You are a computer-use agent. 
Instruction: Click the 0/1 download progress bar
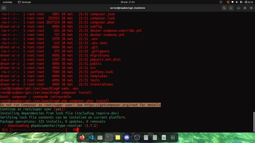point(38,130)
